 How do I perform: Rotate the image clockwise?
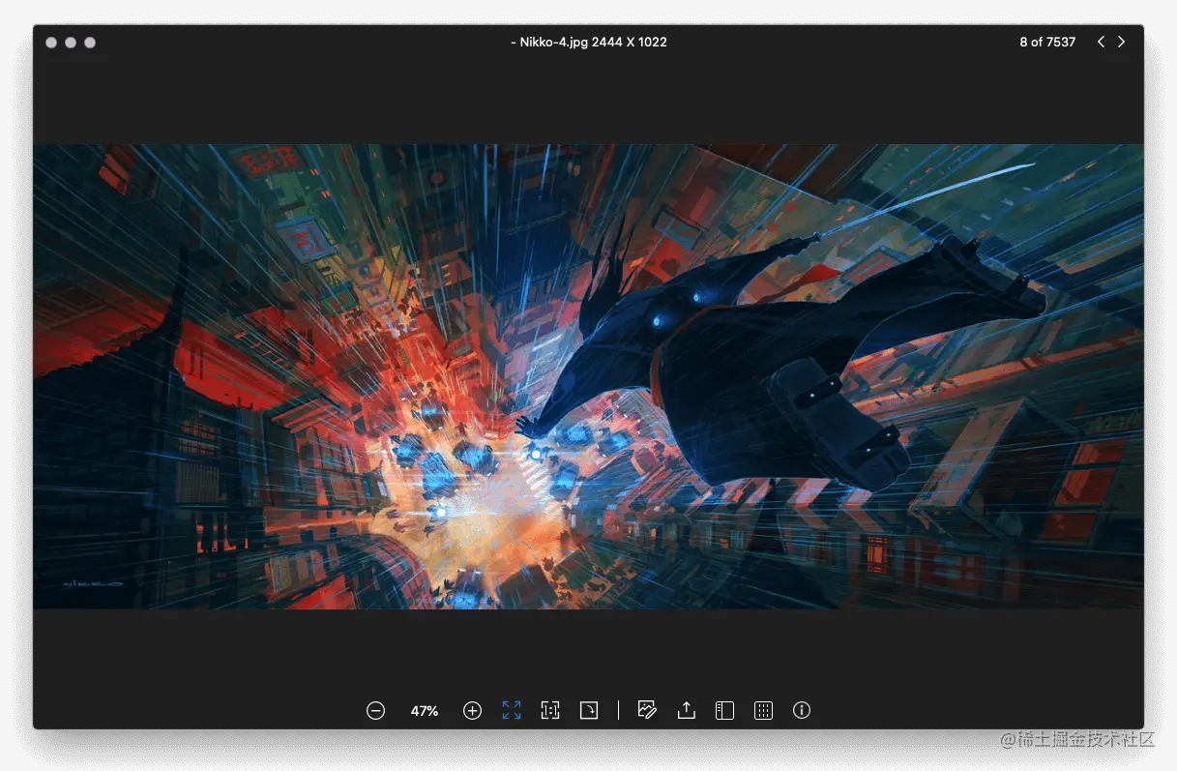tap(589, 711)
